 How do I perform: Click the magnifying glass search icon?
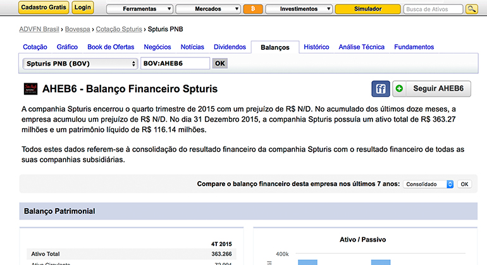471,9
